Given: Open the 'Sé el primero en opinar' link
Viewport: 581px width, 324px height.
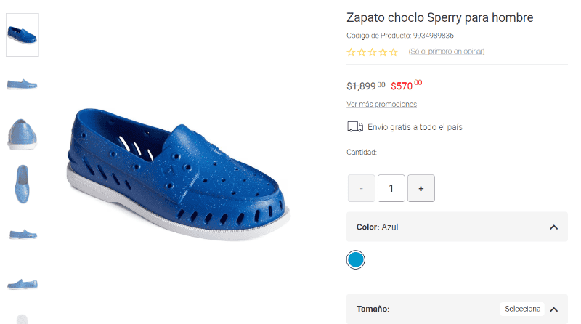Looking at the screenshot, I should pos(447,52).
